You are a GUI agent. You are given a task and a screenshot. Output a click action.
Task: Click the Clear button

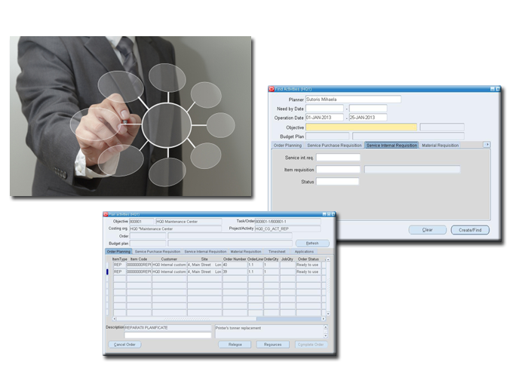(x=427, y=229)
